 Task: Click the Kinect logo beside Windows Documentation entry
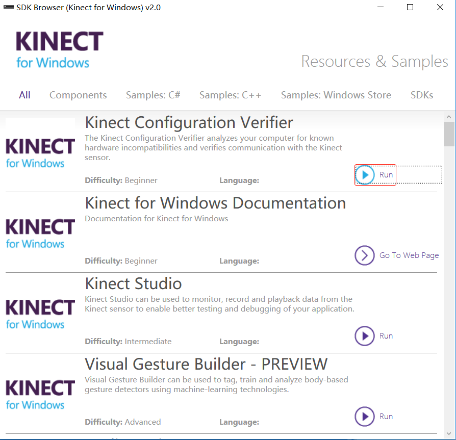[40, 233]
